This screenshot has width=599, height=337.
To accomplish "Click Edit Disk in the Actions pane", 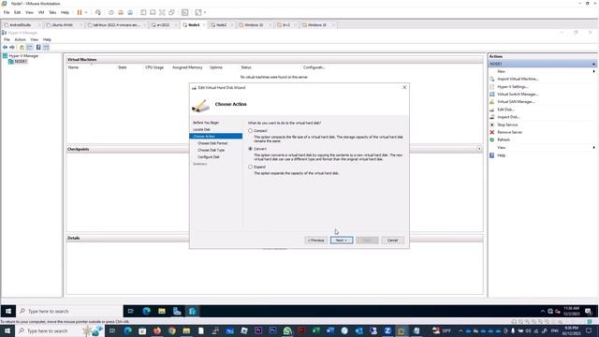I will click(x=505, y=110).
